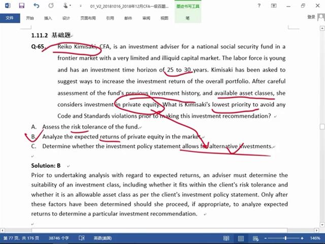Viewport: 325px width, 244px height.
Task: Switch to the 插入 Insert tab
Action: [48, 18]
